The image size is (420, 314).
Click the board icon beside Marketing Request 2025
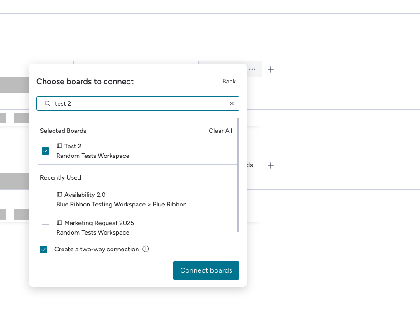coord(59,223)
